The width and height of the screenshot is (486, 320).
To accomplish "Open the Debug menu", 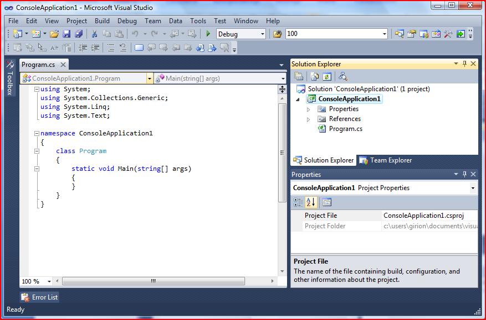I will 127,20.
